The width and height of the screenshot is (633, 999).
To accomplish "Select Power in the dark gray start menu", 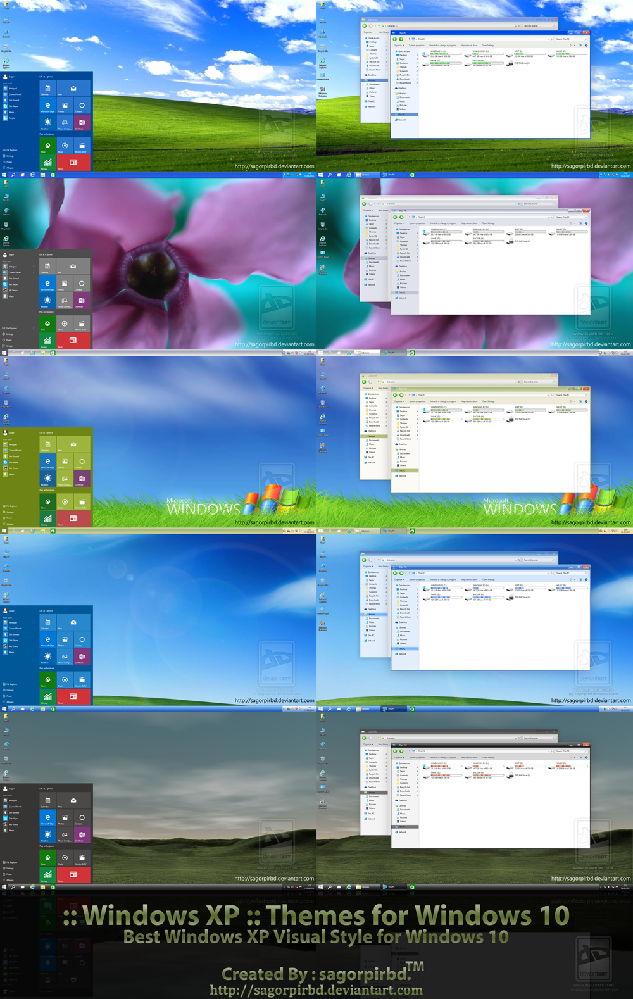I will (9, 874).
